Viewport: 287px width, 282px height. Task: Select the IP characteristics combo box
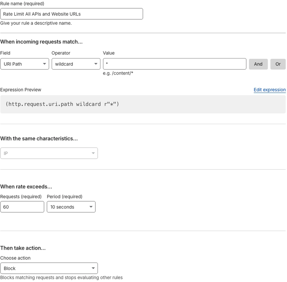pos(49,153)
